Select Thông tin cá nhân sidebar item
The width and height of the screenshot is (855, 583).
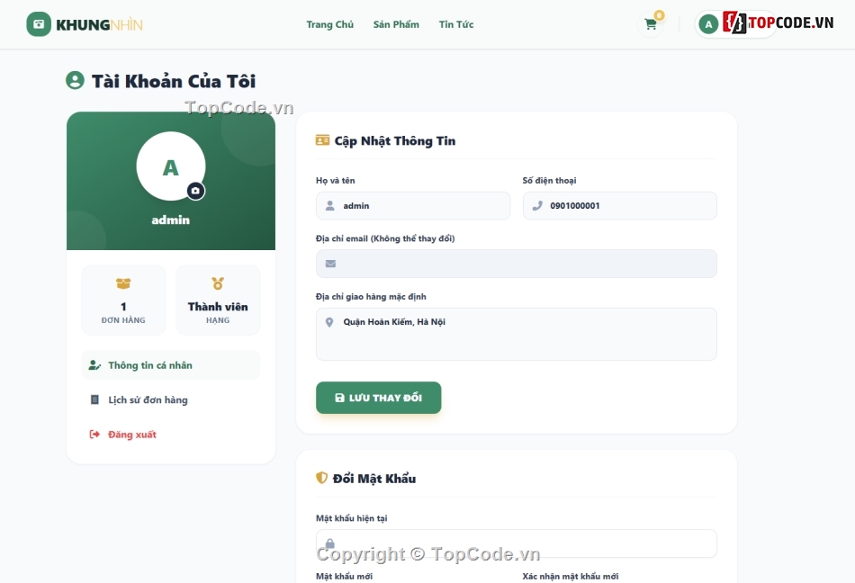(171, 365)
